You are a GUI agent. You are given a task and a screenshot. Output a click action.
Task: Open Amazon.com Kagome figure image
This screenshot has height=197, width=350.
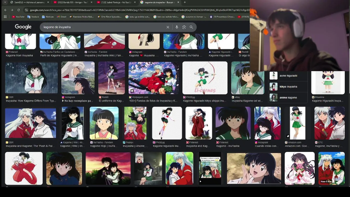coord(297,123)
